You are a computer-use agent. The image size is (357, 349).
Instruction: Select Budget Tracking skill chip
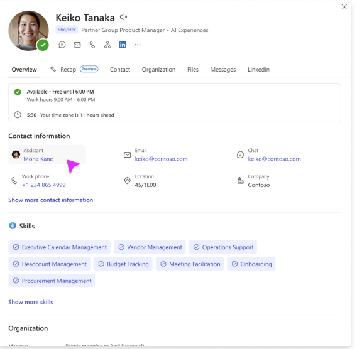[x=123, y=264]
